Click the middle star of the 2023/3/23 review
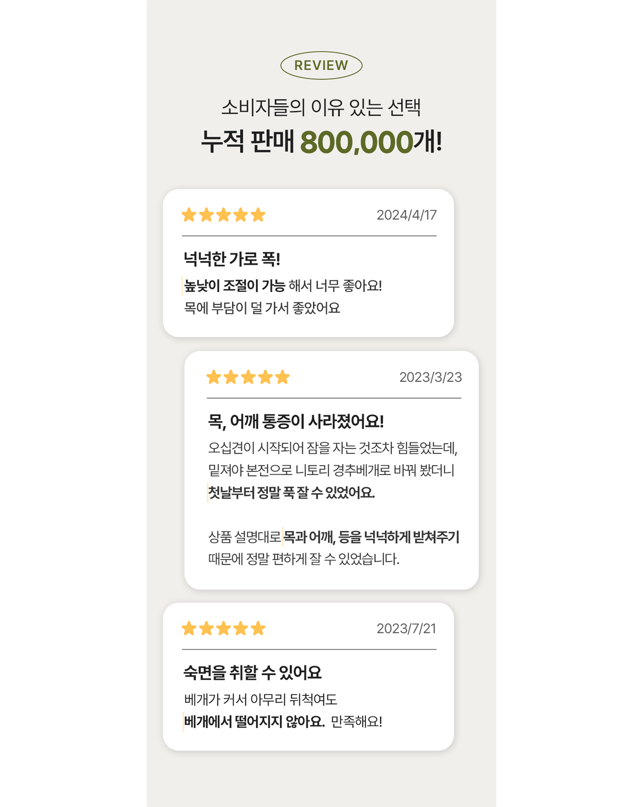643x807 pixels. click(248, 377)
